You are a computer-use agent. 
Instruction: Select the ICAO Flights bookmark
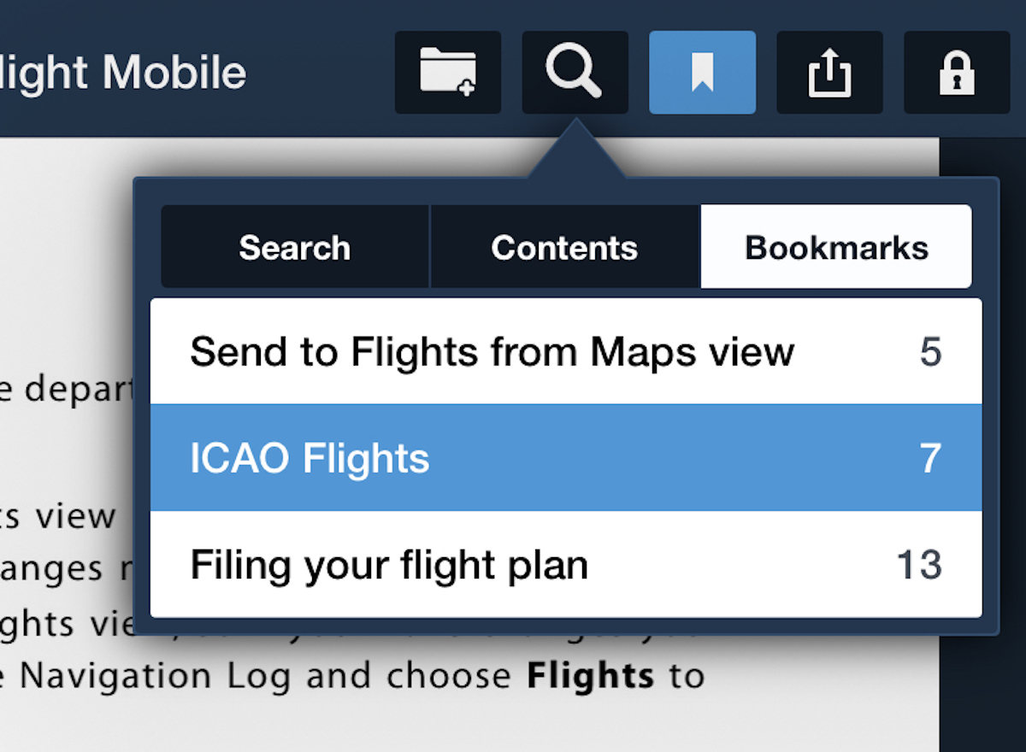click(x=310, y=459)
